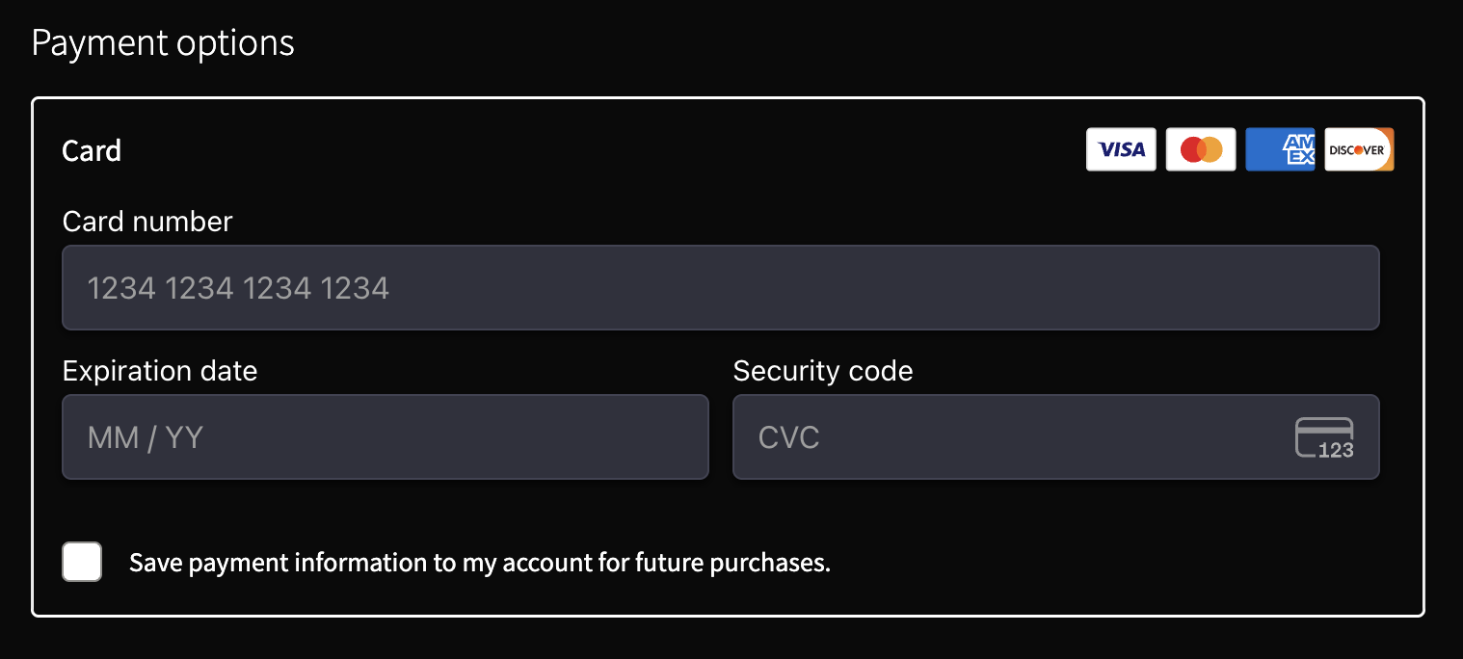Click the Visa card logo
This screenshot has width=1463, height=659.
(1121, 149)
